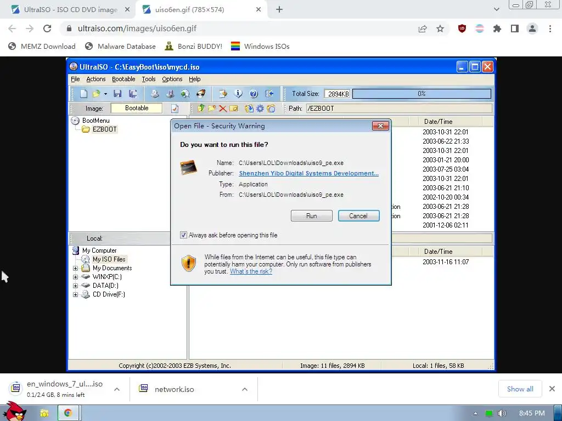Show hidden system tray icons

coord(476,413)
